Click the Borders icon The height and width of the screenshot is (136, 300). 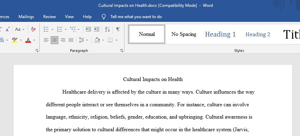tap(110, 40)
